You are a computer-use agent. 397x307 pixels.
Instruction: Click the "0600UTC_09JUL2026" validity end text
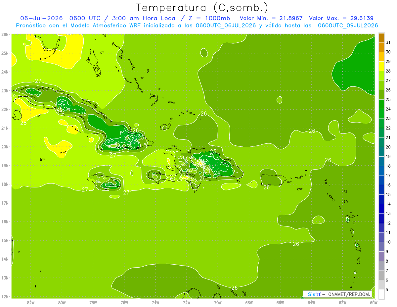pyautogui.click(x=348, y=25)
